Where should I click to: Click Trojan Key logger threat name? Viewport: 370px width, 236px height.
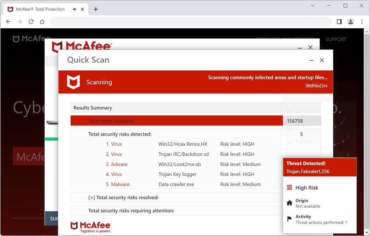pyautogui.click(x=178, y=174)
